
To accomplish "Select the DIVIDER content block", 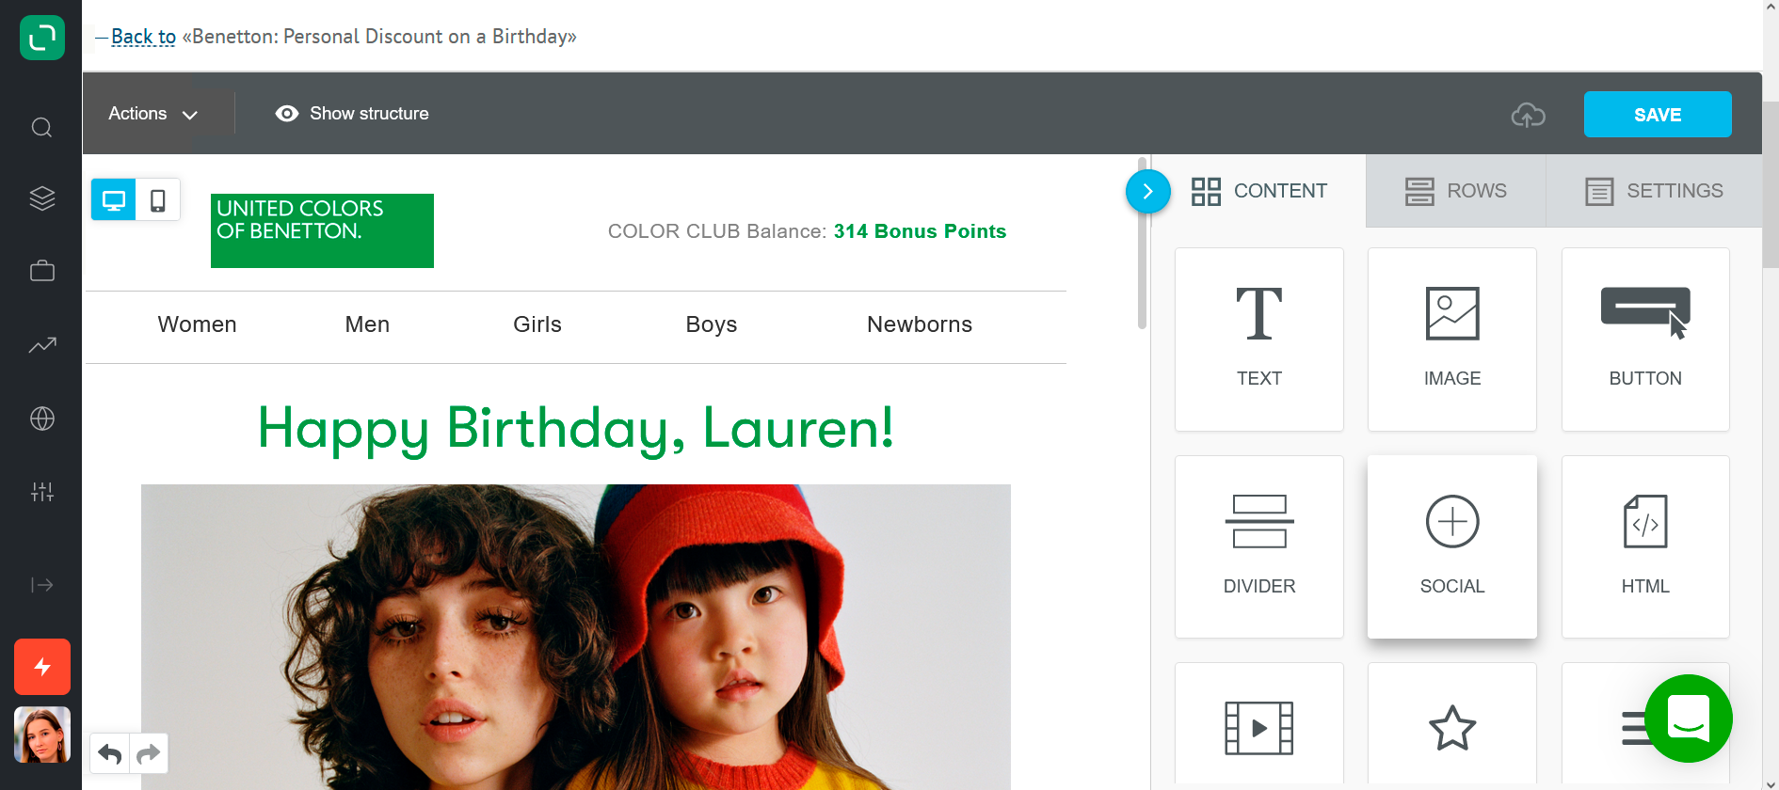I will click(1259, 547).
